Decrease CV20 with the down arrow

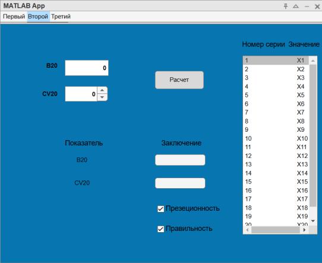tap(102, 97)
